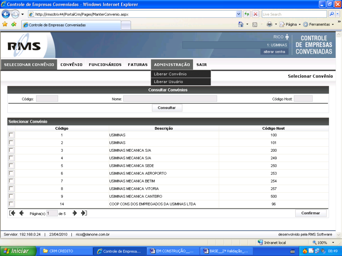Open the Home button dropdown arrow
The image size is (342, 256).
(247, 24)
